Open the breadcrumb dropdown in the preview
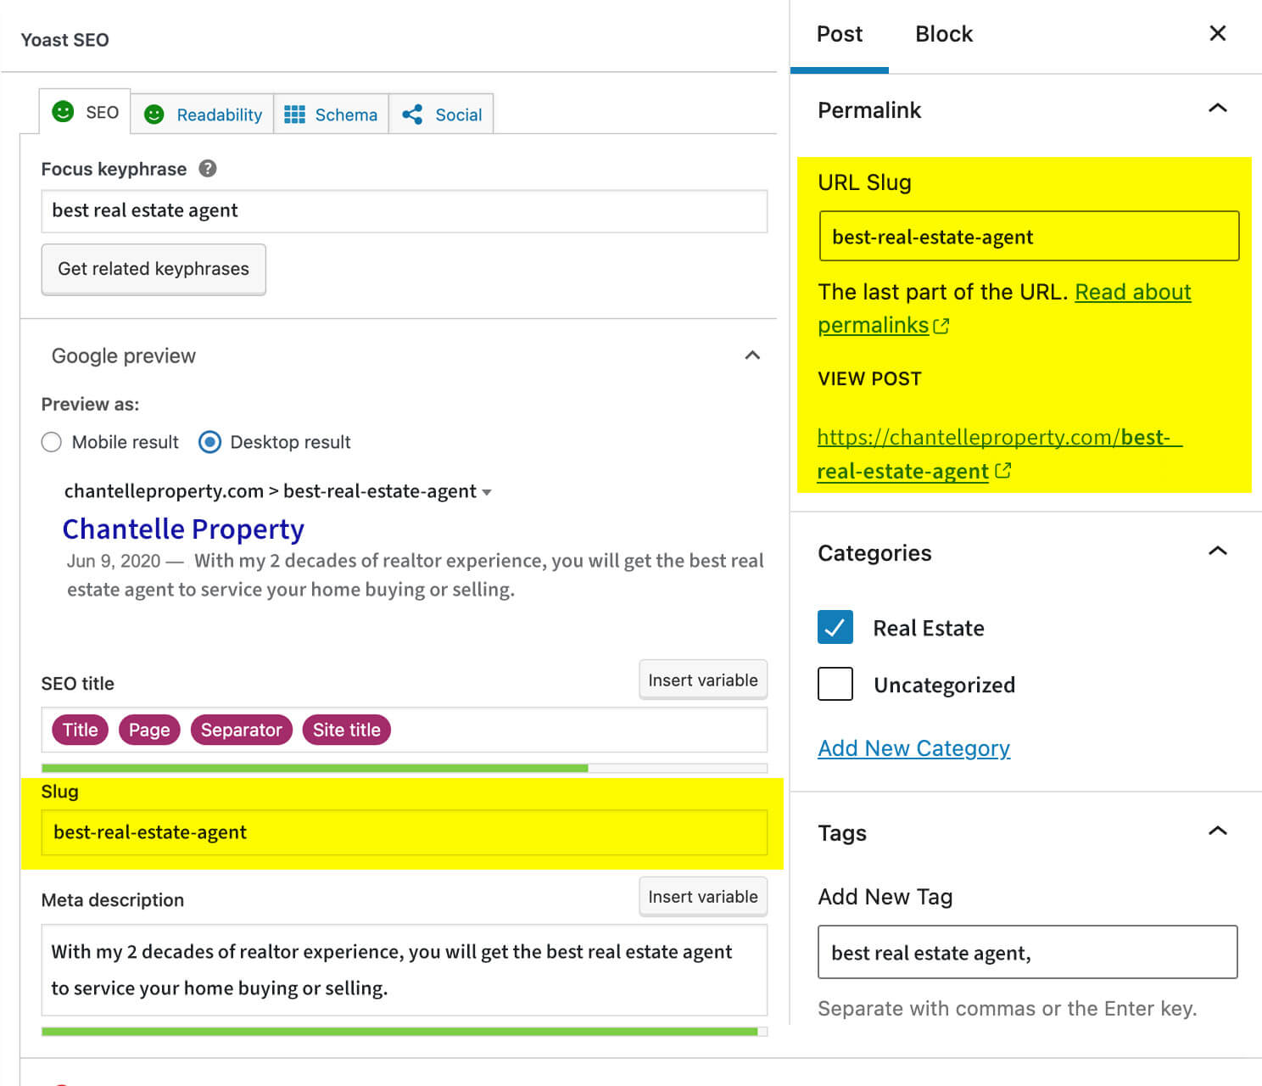 [x=488, y=491]
